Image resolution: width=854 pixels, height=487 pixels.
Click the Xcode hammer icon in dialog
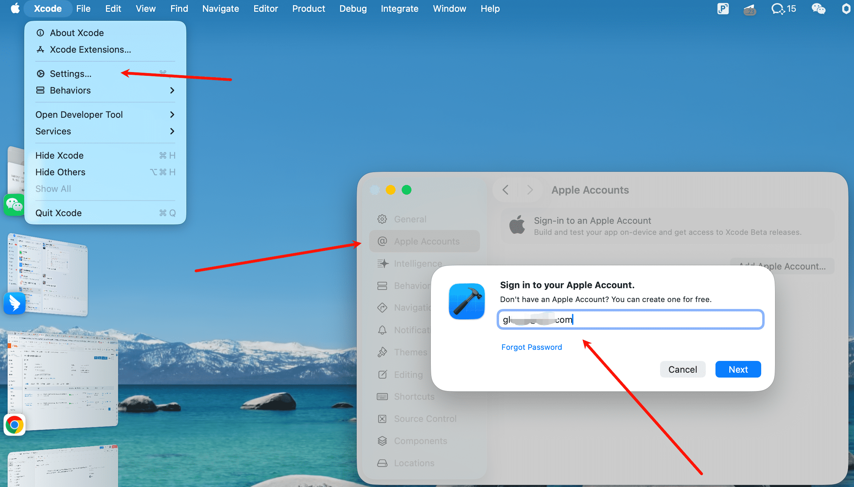click(x=466, y=301)
